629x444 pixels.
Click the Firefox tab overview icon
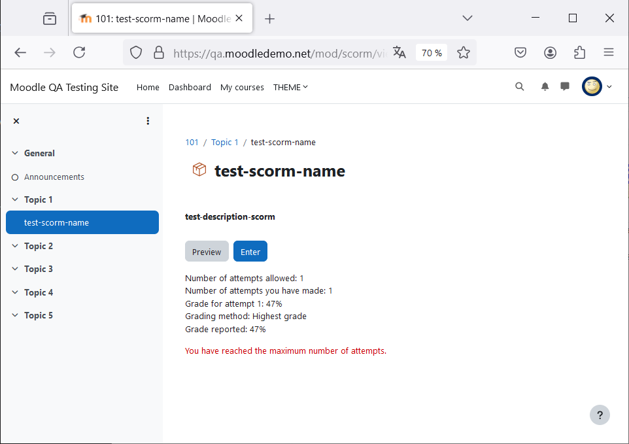coord(50,18)
